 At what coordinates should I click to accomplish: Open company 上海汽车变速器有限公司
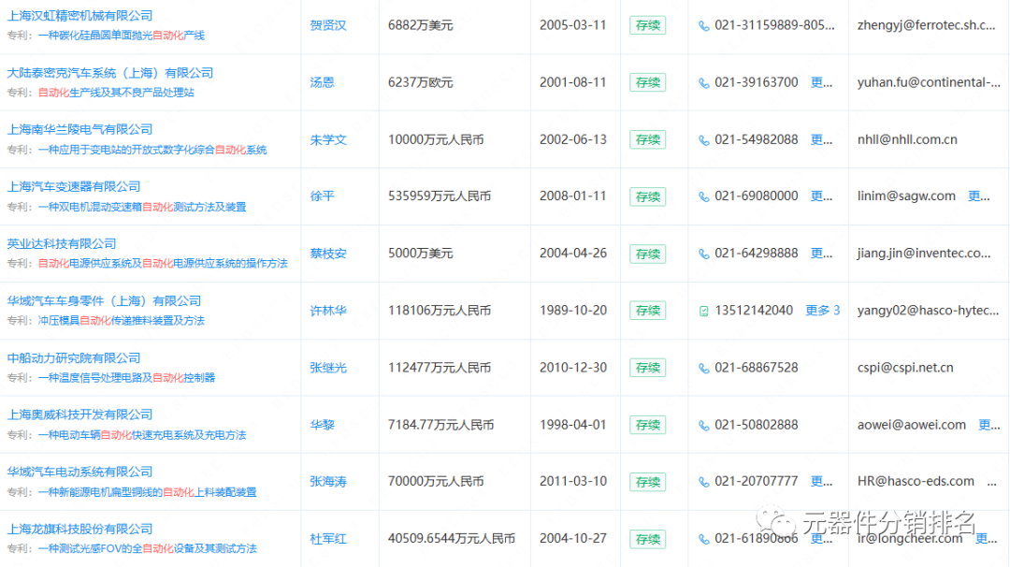tap(74, 187)
